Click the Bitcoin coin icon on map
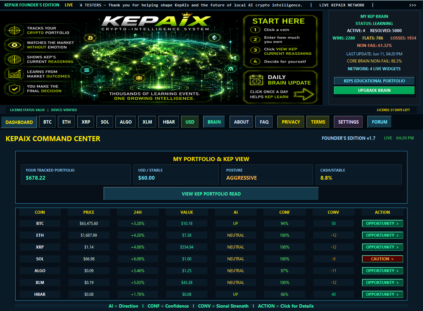423x311 pixels. pyautogui.click(x=90, y=38)
